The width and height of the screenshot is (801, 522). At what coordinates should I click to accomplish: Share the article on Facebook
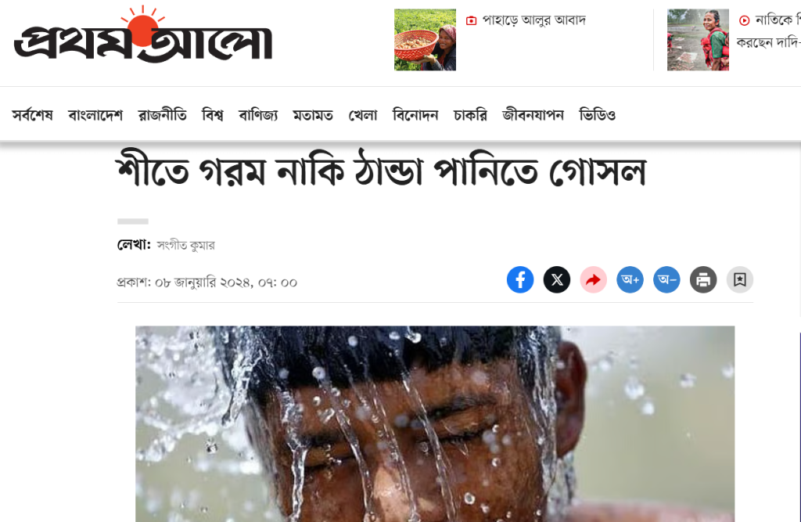click(x=520, y=279)
